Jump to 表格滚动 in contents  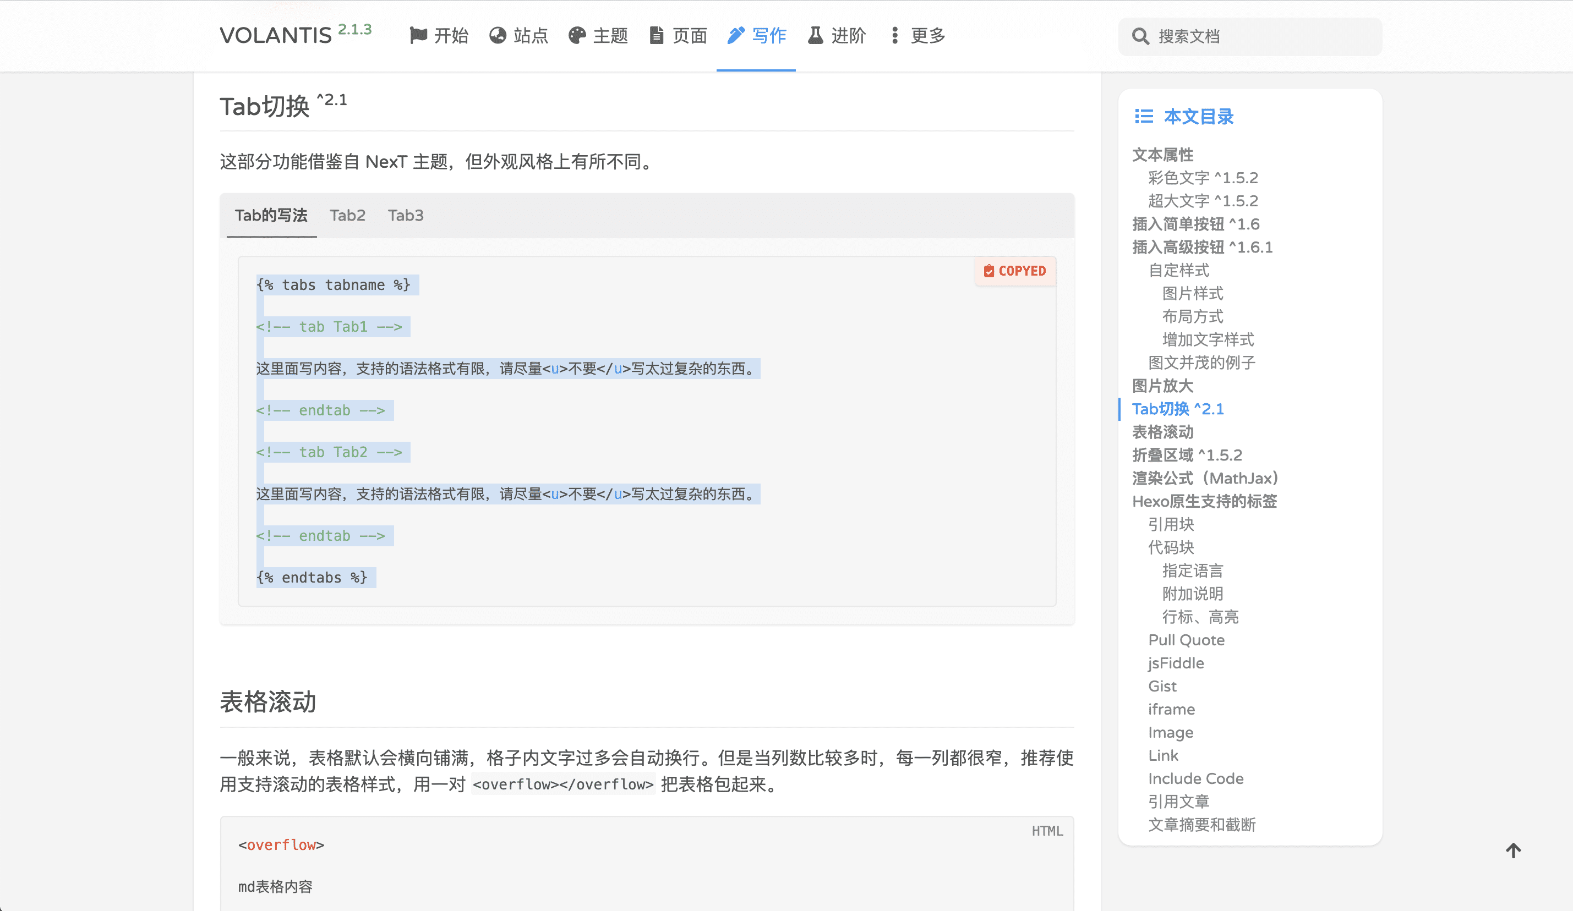click(x=1162, y=432)
